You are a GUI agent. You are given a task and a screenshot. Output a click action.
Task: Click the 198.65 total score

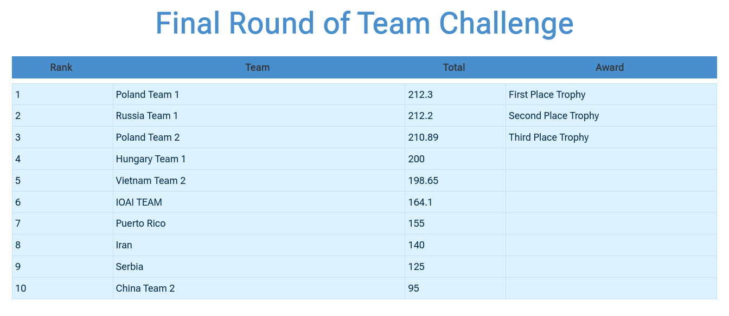click(x=423, y=181)
